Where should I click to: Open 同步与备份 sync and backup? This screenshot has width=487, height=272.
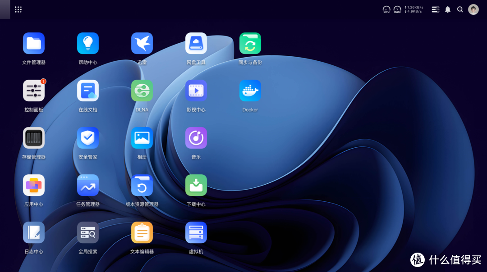(x=250, y=43)
